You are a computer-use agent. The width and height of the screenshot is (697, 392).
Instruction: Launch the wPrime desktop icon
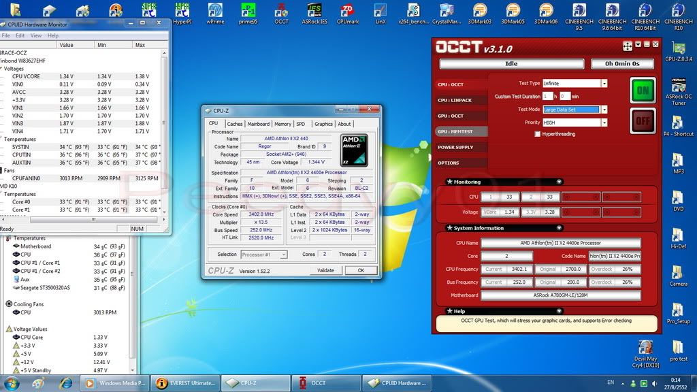[x=215, y=14]
